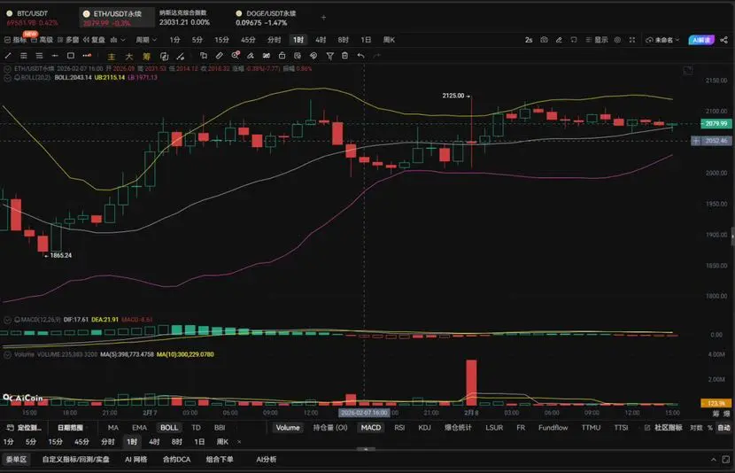Screen dimensions: 735x473
Task: Toggle 自动 auto price scale
Action: (x=723, y=428)
